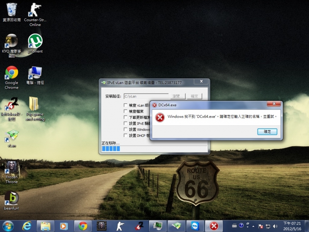This screenshot has height=232, width=309.
Task: Click the monitor program taskbar icon
Action: coord(158,226)
